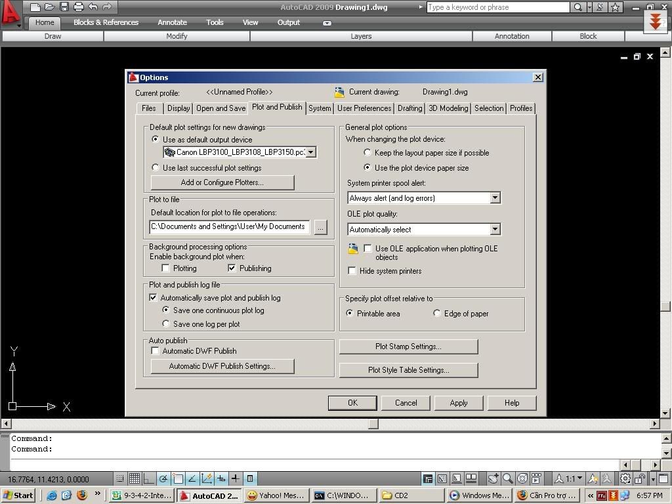Click the Redo arrow icon
Image resolution: width=672 pixels, height=504 pixels.
click(x=107, y=7)
